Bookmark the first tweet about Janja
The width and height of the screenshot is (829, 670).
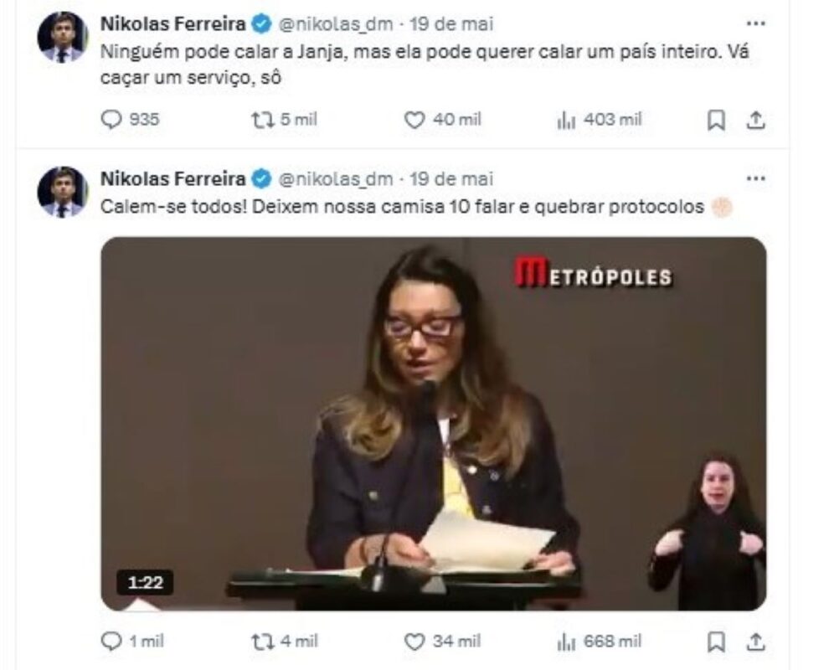716,120
